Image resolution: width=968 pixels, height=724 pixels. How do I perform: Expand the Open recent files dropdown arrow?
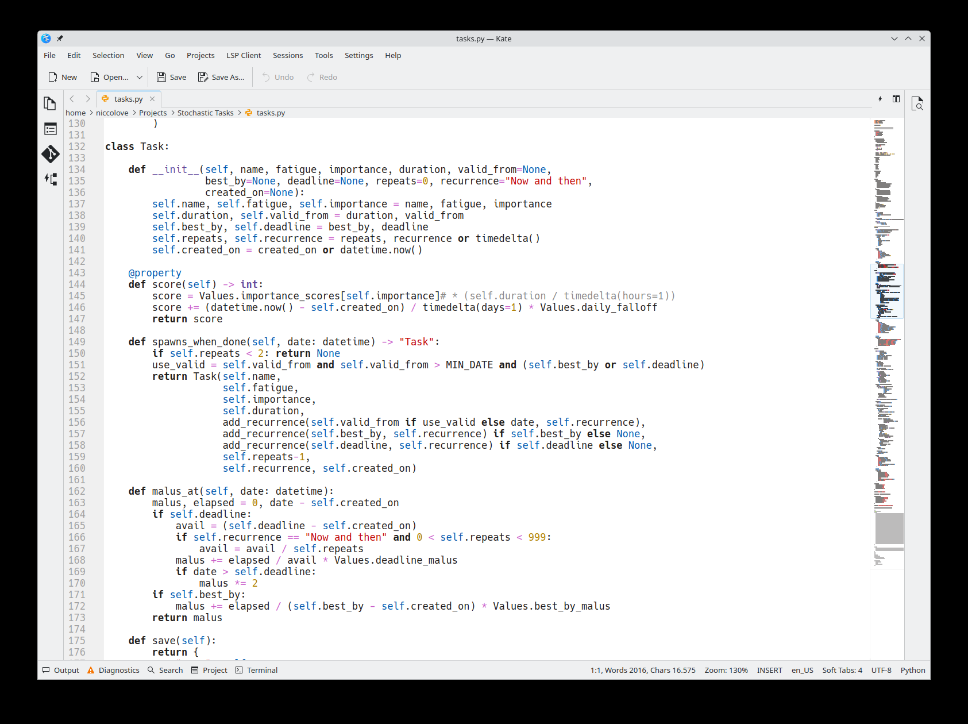(140, 77)
